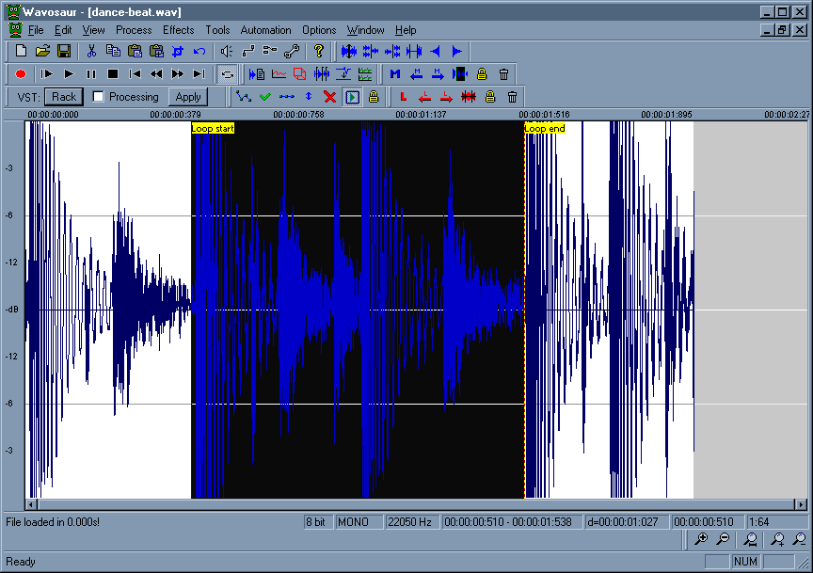Viewport: 813px width, 573px height.
Task: Click the red X delete envelope icon
Action: [329, 97]
